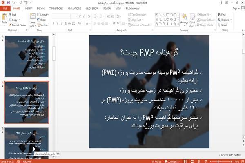Click the Replace button
Viewport: 245px width, 163px height.
point(225,20)
